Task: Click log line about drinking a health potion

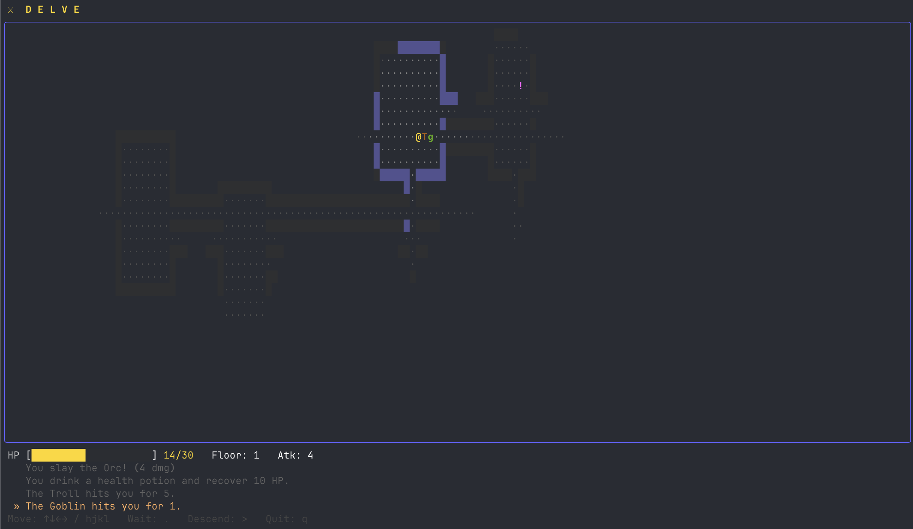Action: point(157,481)
